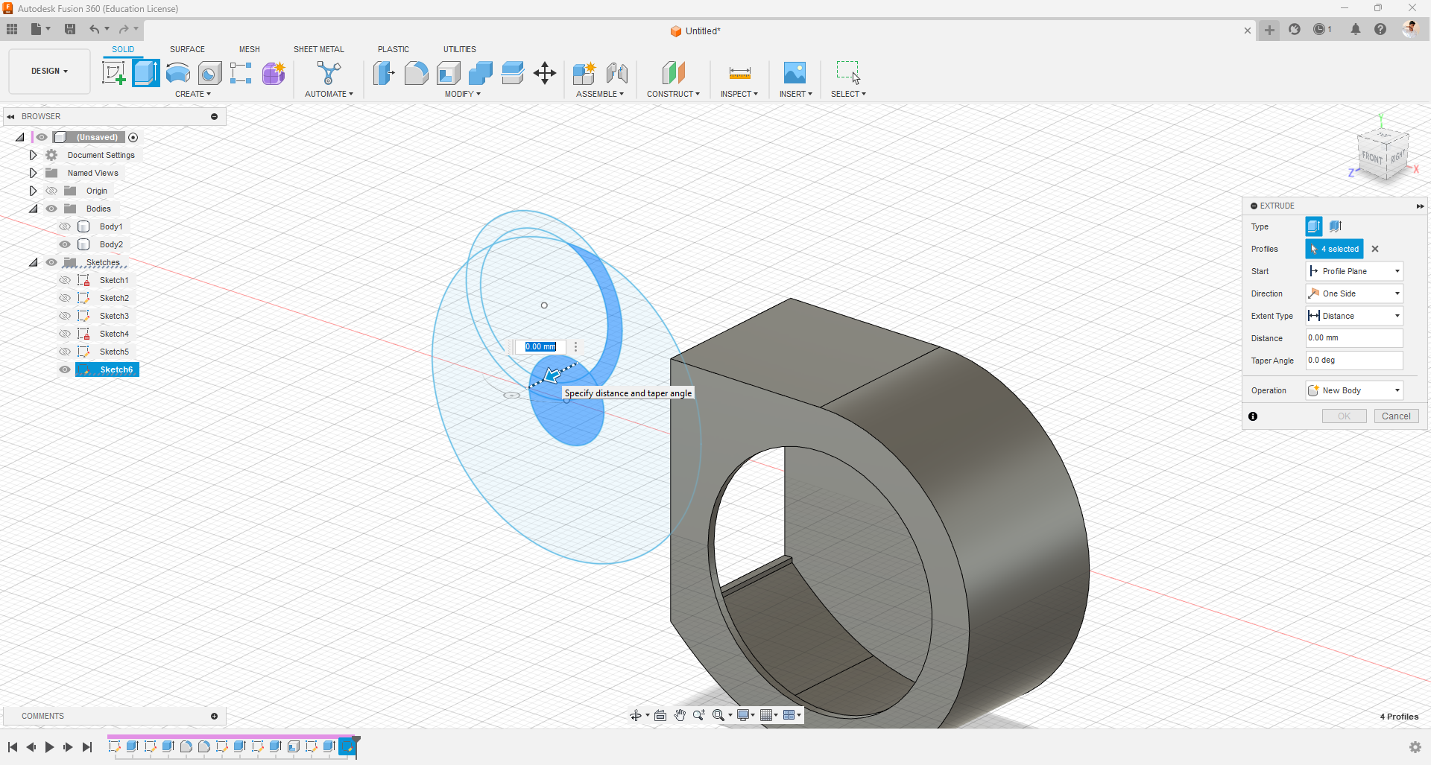Toggle visibility of Body1
Viewport: 1431px width, 765px height.
pyautogui.click(x=65, y=226)
